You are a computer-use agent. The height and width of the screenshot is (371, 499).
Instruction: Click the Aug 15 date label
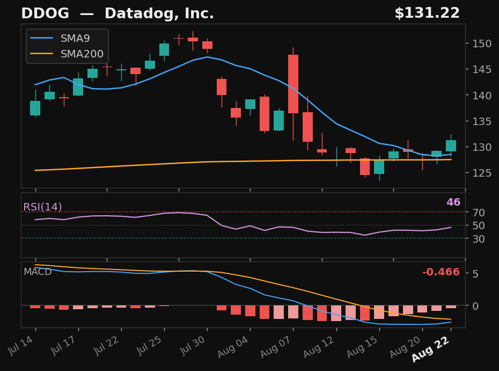tap(362, 346)
